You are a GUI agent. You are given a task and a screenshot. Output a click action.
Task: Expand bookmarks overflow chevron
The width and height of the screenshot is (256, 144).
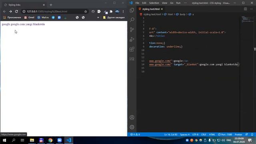point(98,18)
